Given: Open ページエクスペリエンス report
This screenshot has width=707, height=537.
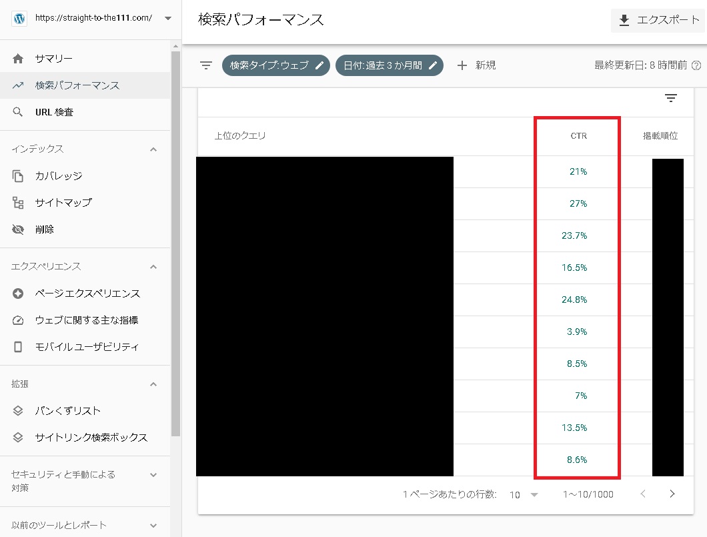Looking at the screenshot, I should (x=87, y=294).
